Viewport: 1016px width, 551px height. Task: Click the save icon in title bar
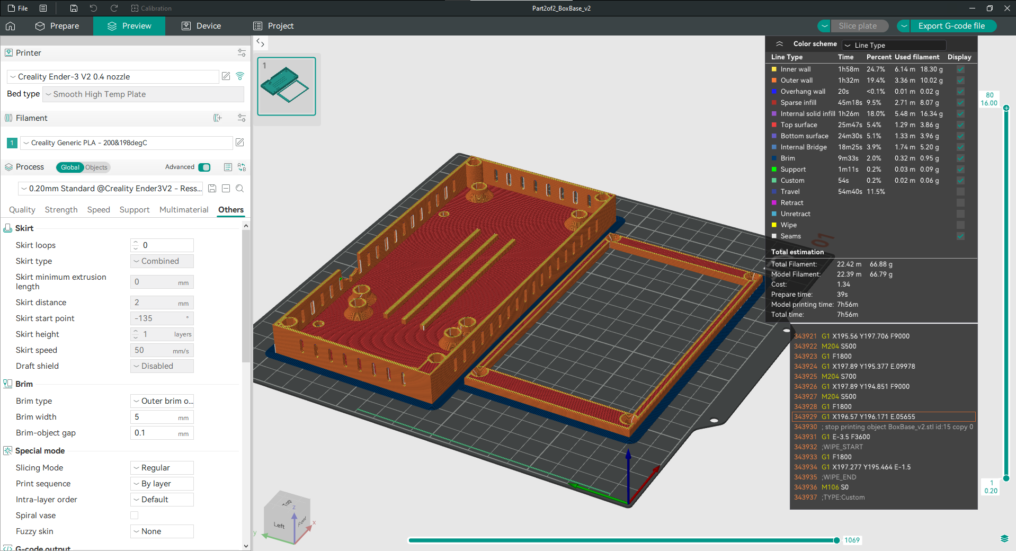point(74,8)
